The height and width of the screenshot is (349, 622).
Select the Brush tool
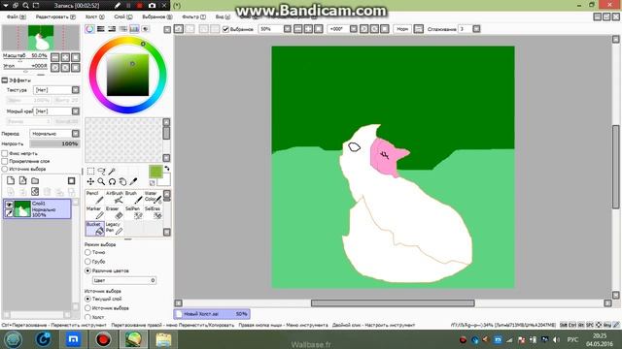133,197
